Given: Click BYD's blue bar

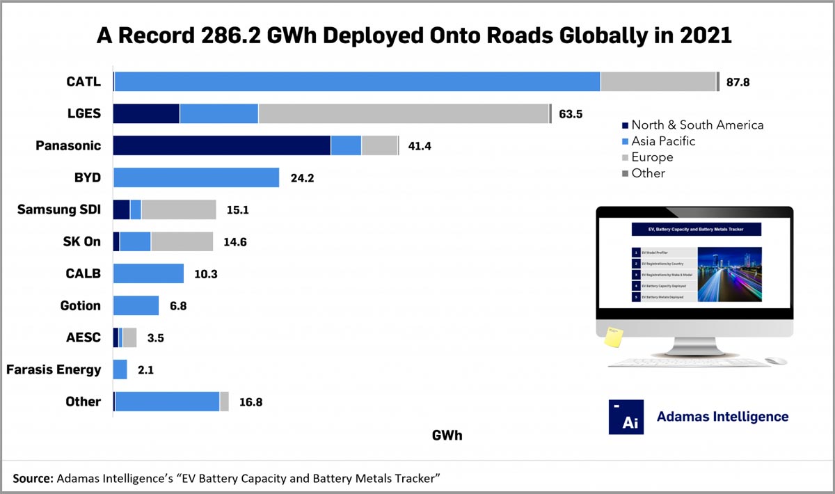Looking at the screenshot, I should (x=196, y=177).
